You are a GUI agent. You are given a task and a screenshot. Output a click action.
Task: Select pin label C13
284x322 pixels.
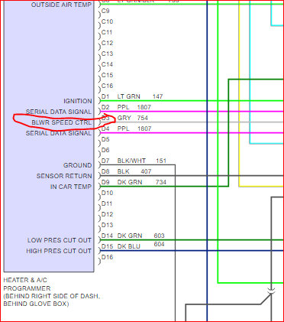[x=107, y=54]
